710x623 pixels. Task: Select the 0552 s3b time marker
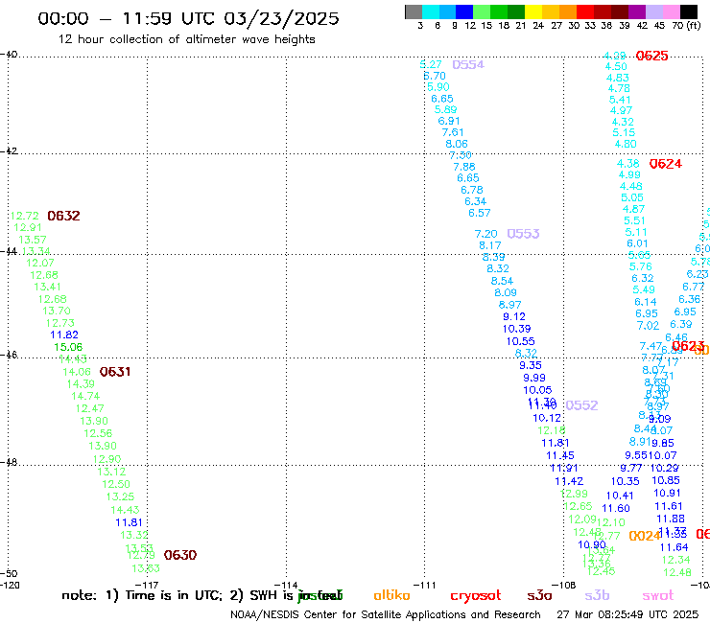(x=581, y=405)
